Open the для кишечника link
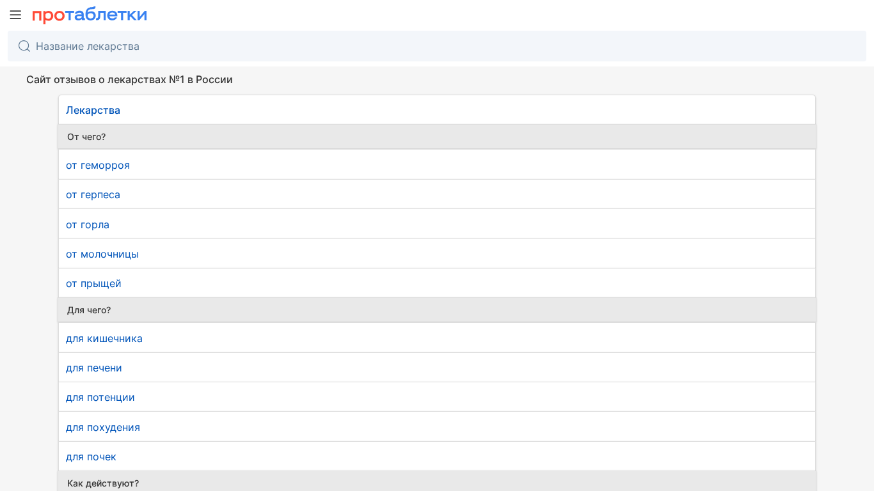This screenshot has height=491, width=874. point(104,338)
